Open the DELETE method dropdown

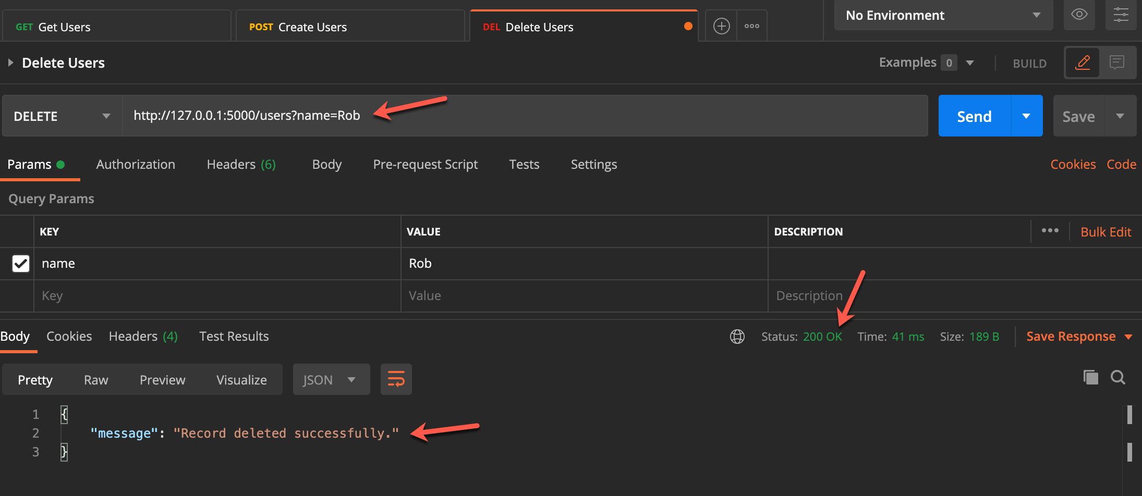point(106,116)
